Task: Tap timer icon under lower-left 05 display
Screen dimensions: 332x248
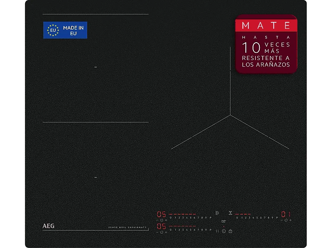Action: coord(161,232)
